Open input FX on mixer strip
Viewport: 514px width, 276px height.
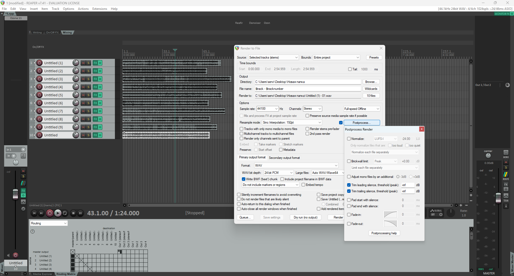pyautogui.click(x=23, y=156)
